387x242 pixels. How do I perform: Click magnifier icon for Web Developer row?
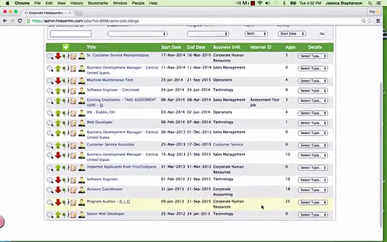point(50,123)
